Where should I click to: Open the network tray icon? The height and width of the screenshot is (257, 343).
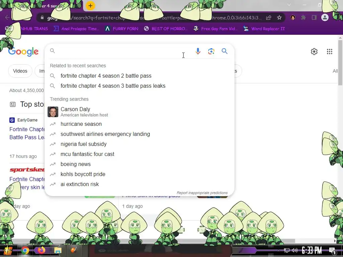[286, 250]
